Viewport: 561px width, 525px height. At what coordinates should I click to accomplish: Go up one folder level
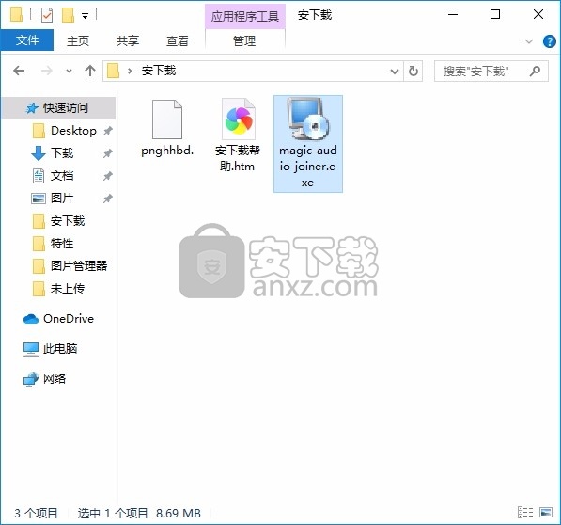pos(90,71)
